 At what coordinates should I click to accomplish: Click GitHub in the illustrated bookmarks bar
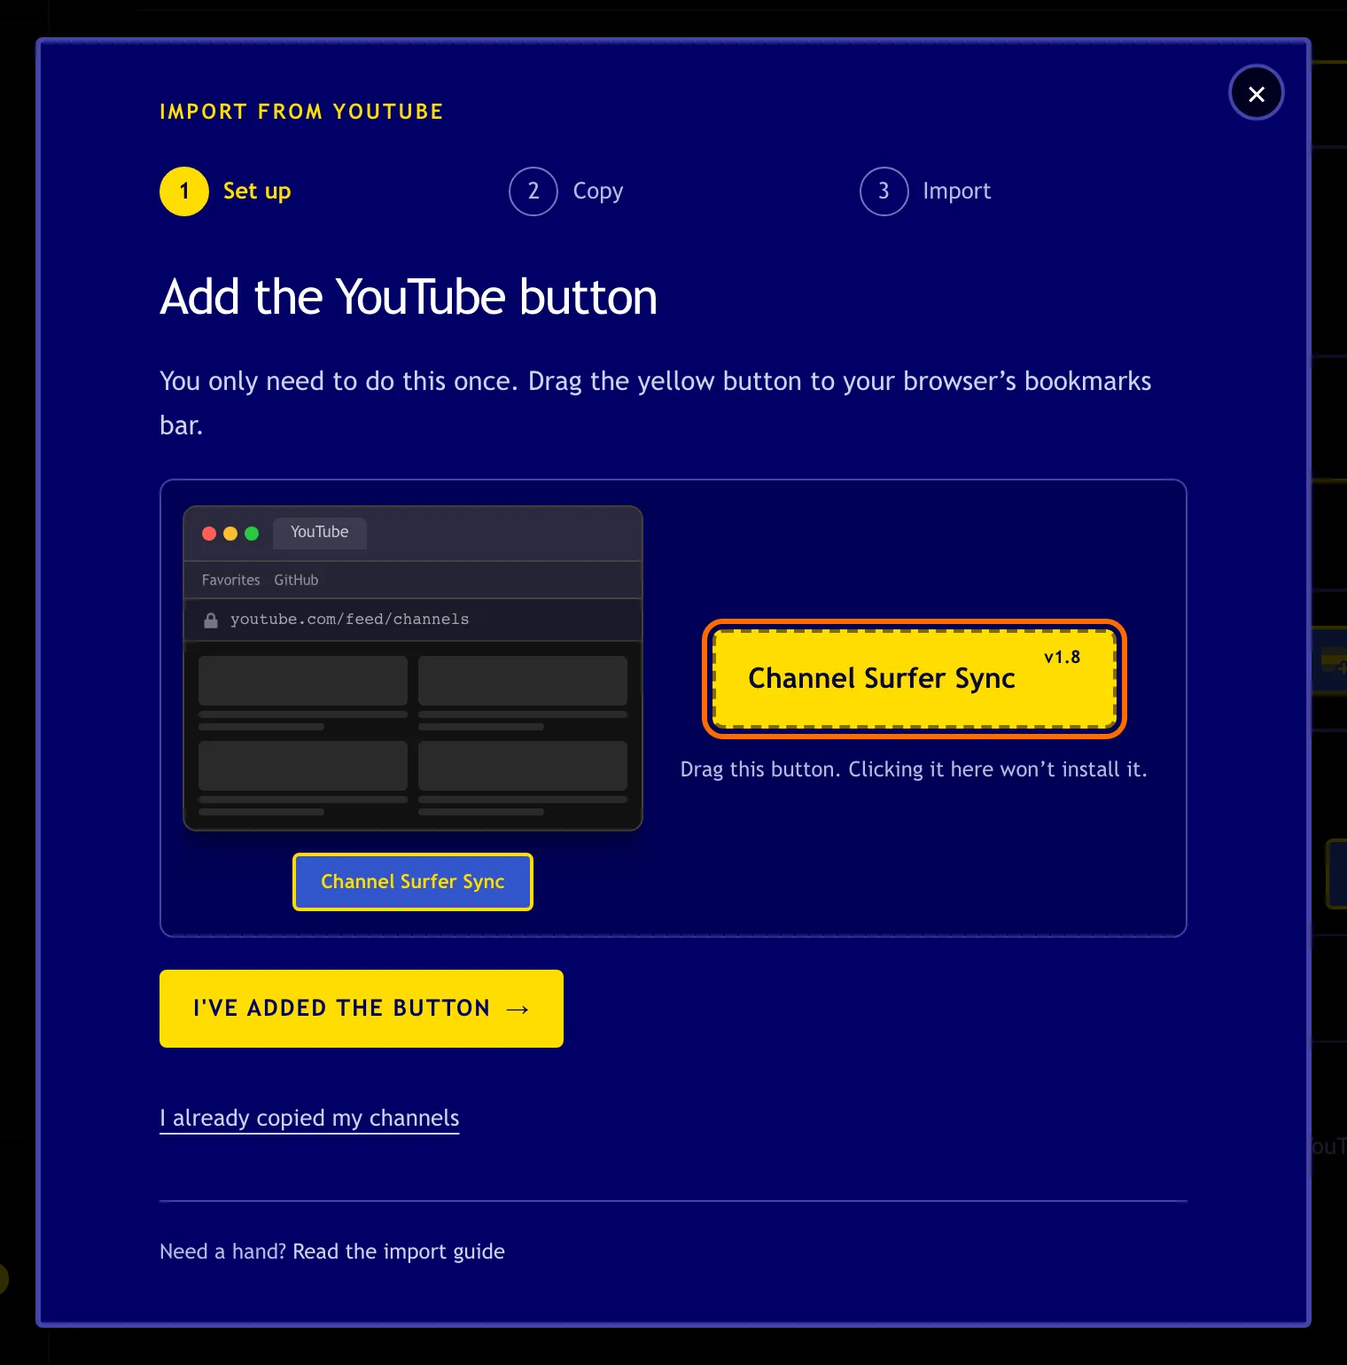[296, 581]
